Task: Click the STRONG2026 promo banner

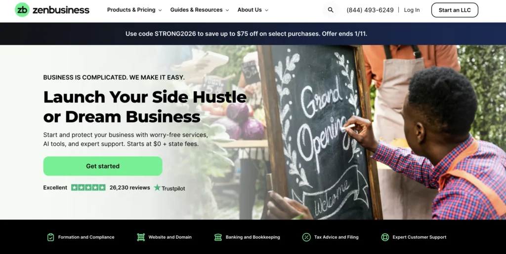Action: (x=246, y=34)
